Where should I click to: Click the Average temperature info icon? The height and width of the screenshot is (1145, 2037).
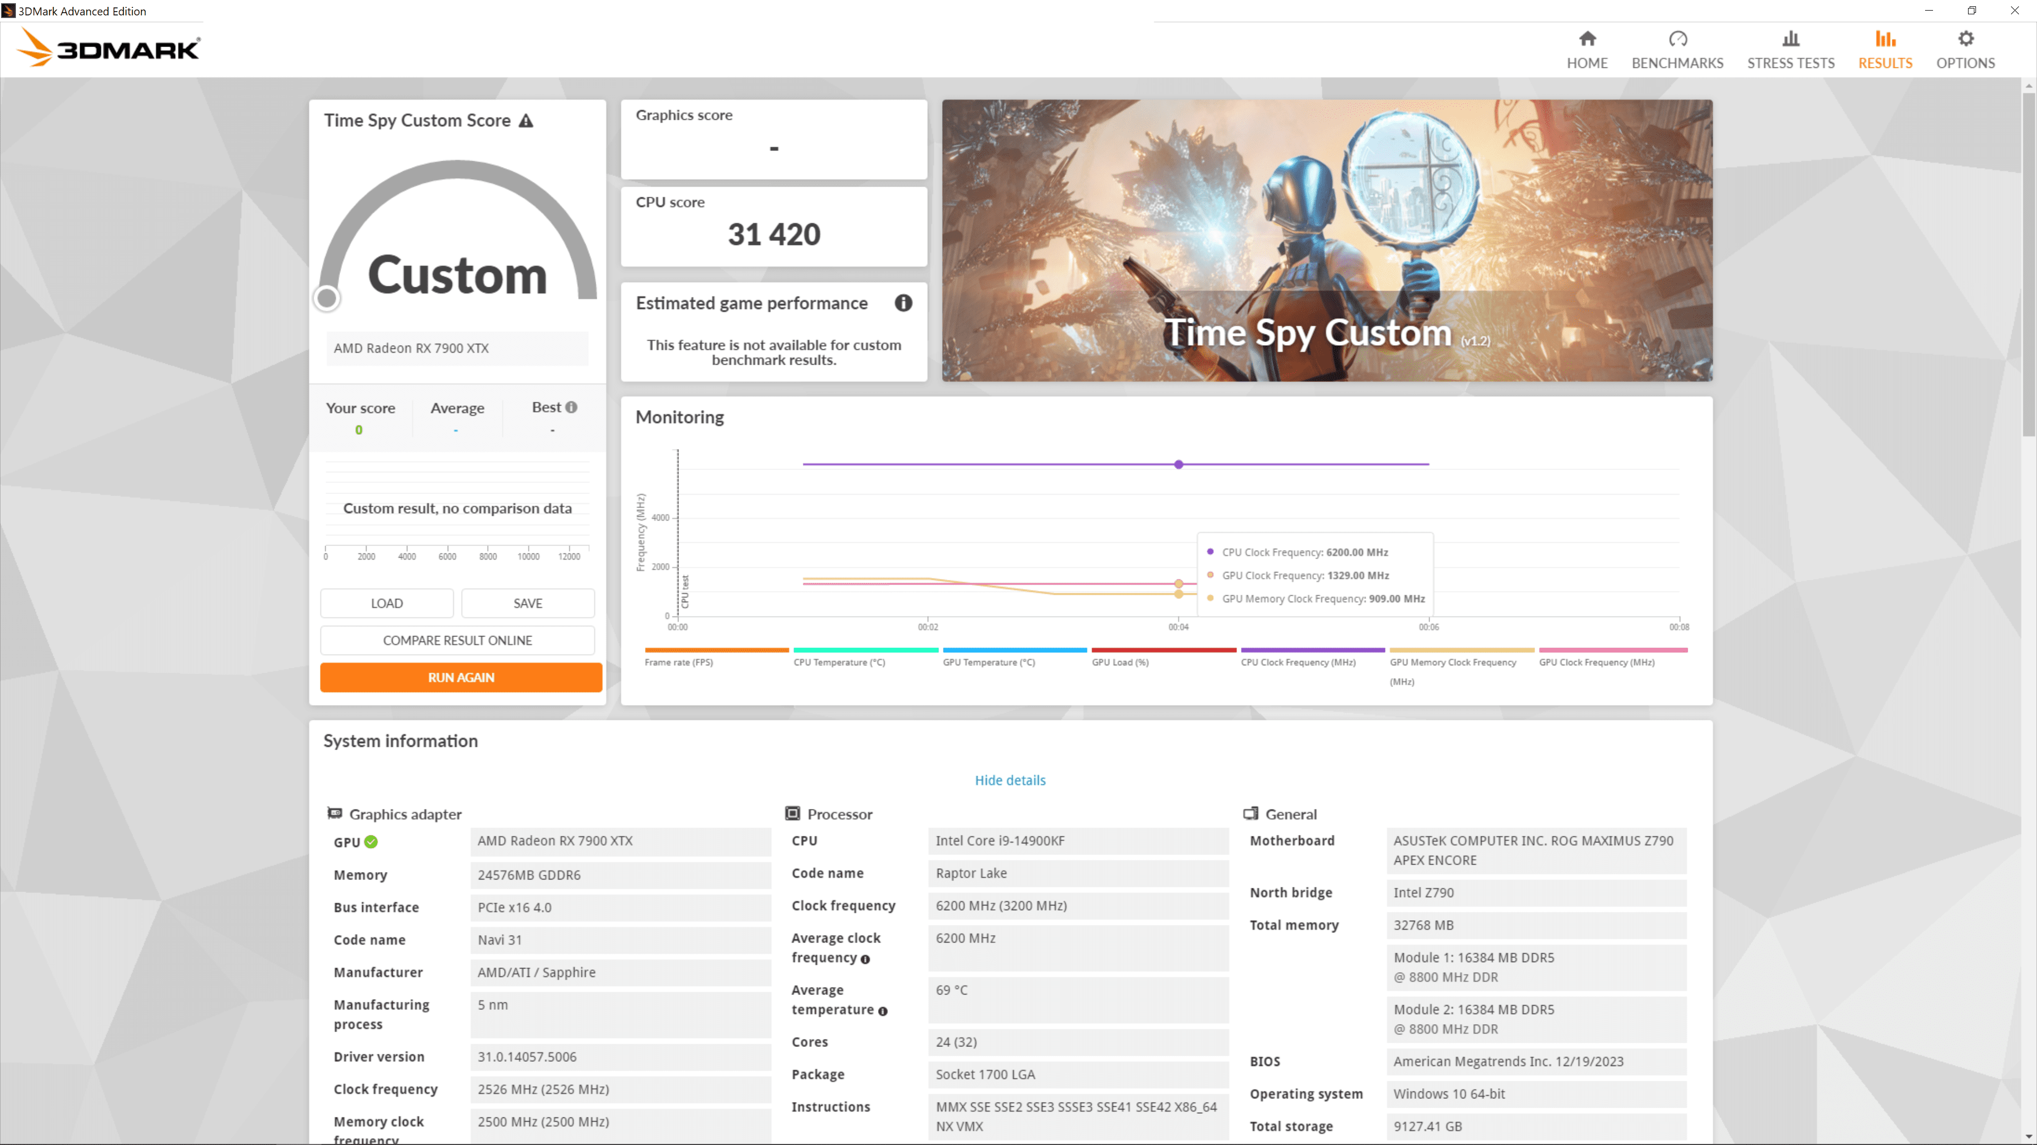click(883, 1011)
